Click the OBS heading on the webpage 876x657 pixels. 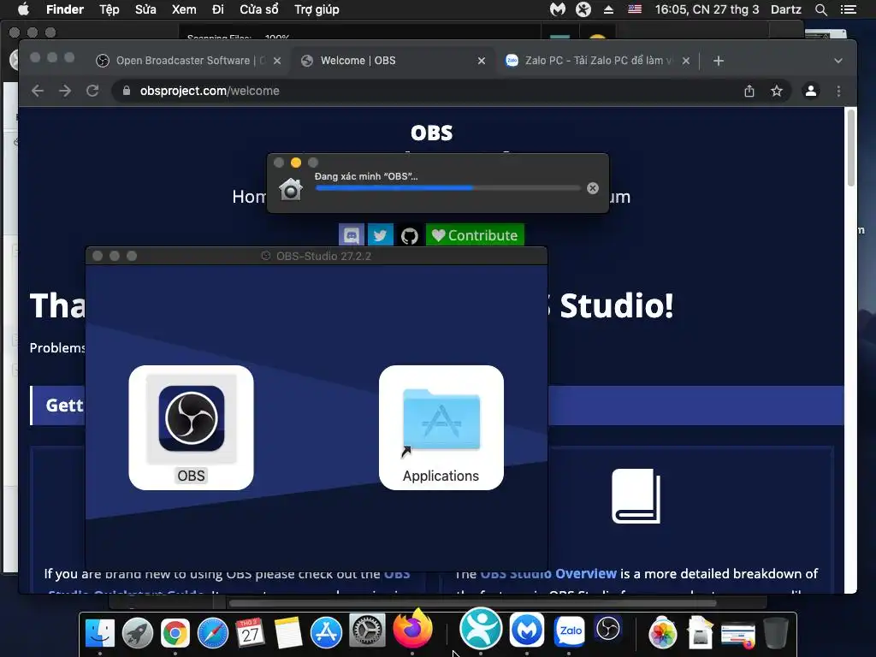[x=431, y=133]
